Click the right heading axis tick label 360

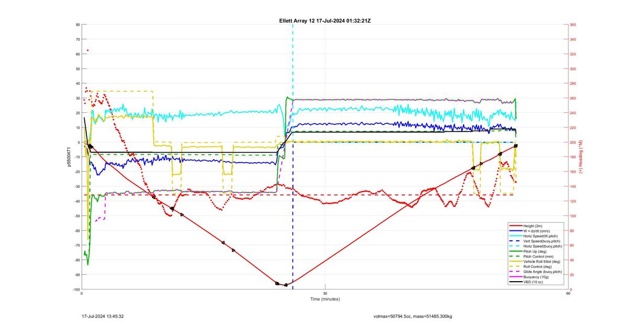point(573,25)
